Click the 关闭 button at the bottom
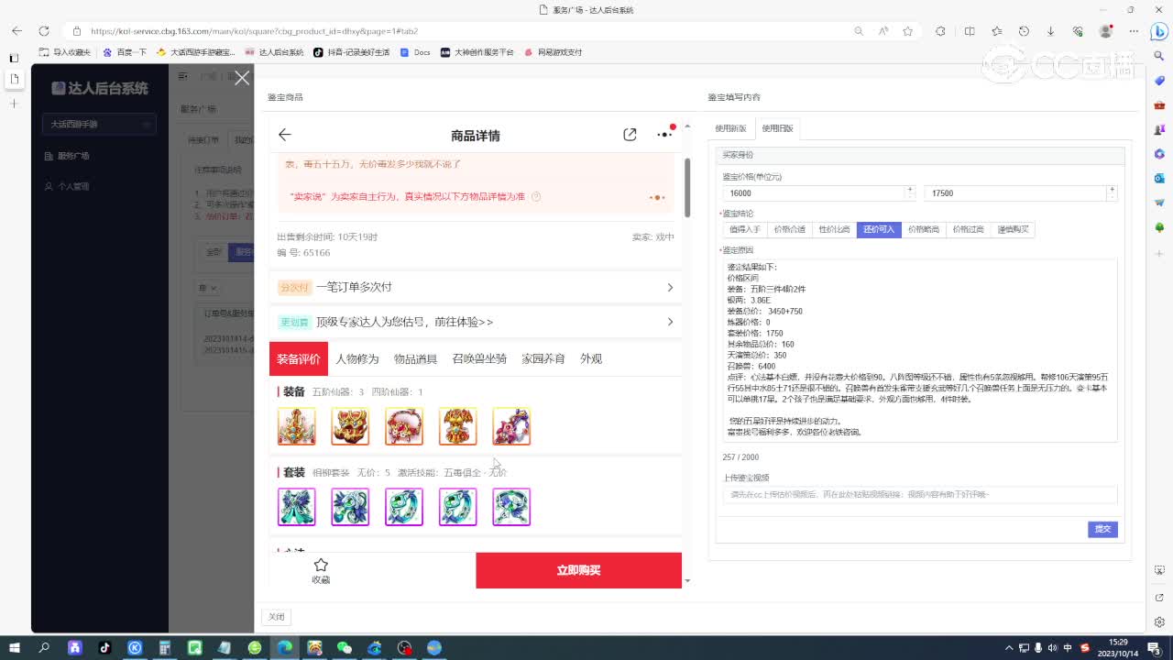The height and width of the screenshot is (660, 1173). (x=277, y=617)
